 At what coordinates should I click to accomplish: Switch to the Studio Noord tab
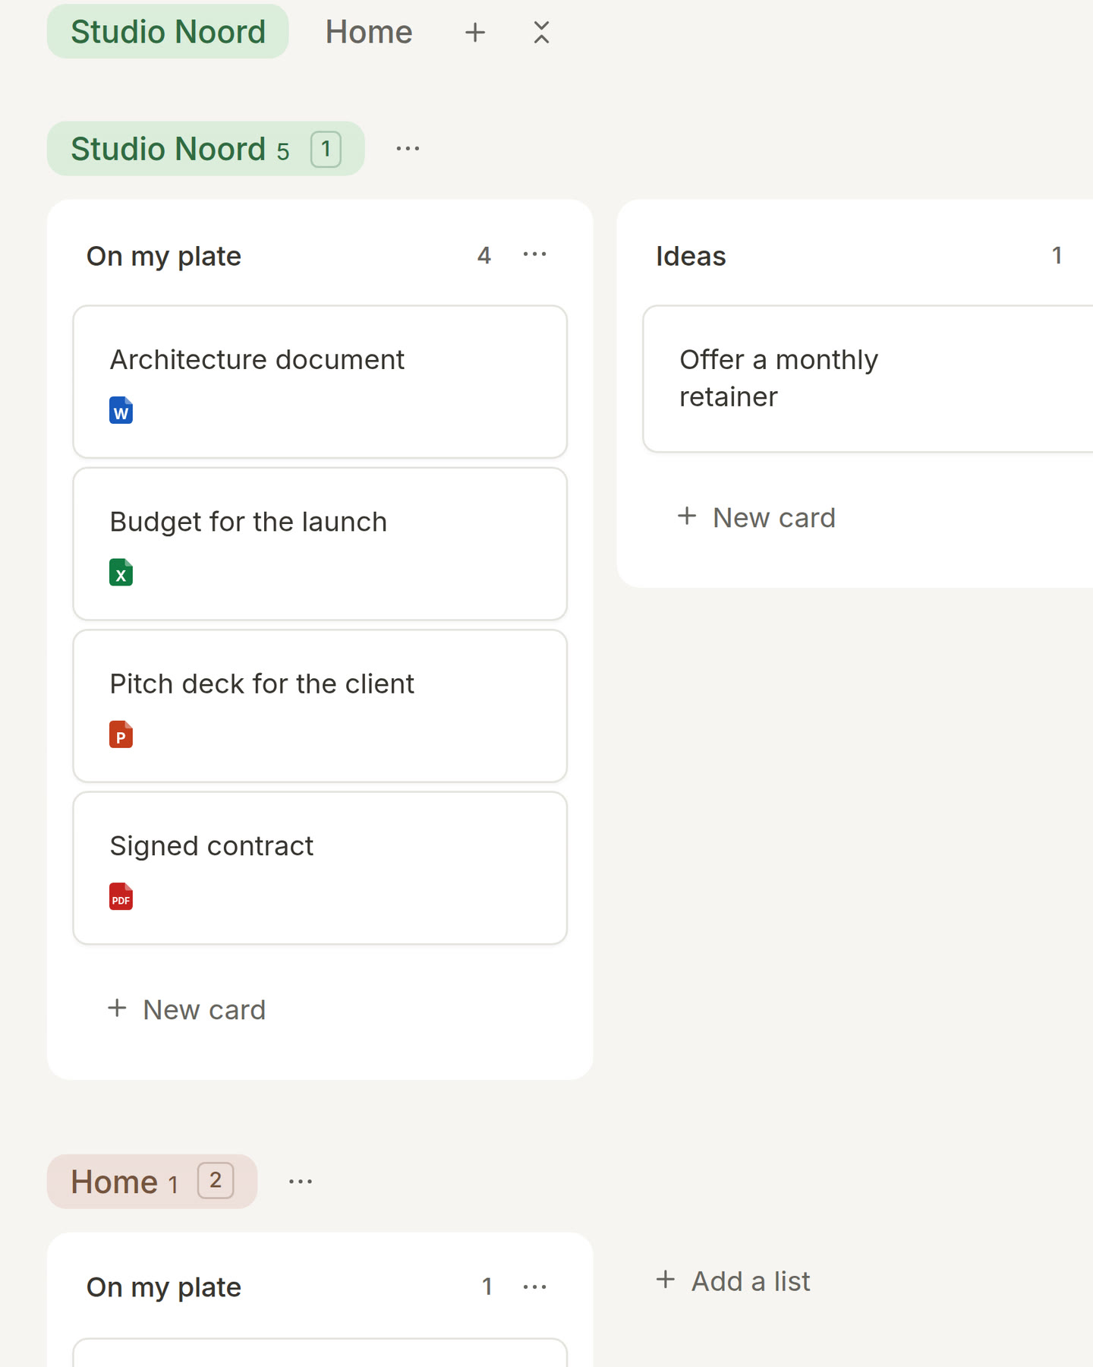tap(168, 32)
